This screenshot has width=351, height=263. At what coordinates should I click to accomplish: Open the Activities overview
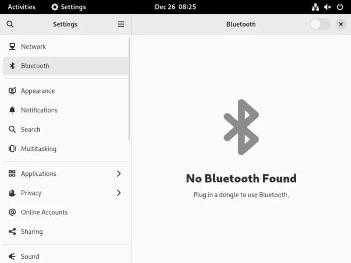tap(22, 7)
